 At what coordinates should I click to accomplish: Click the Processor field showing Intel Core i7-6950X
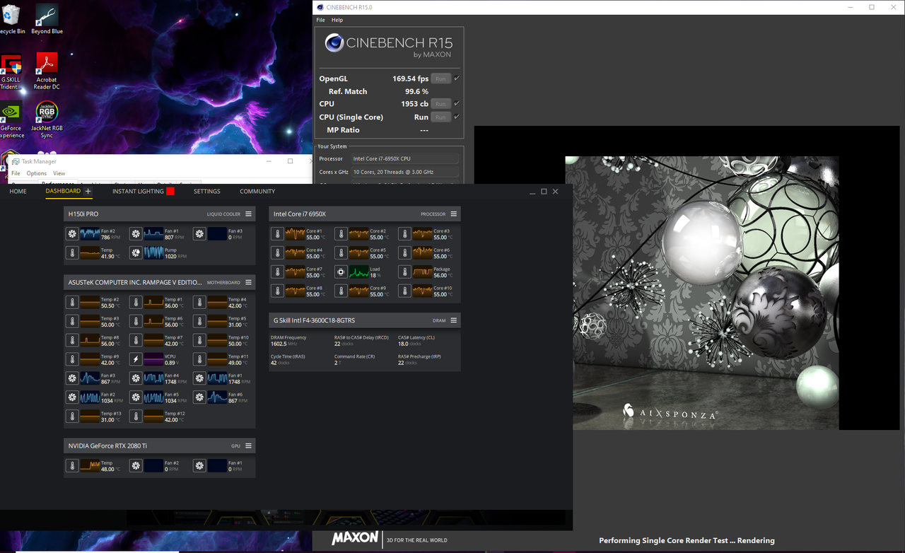[x=404, y=158]
